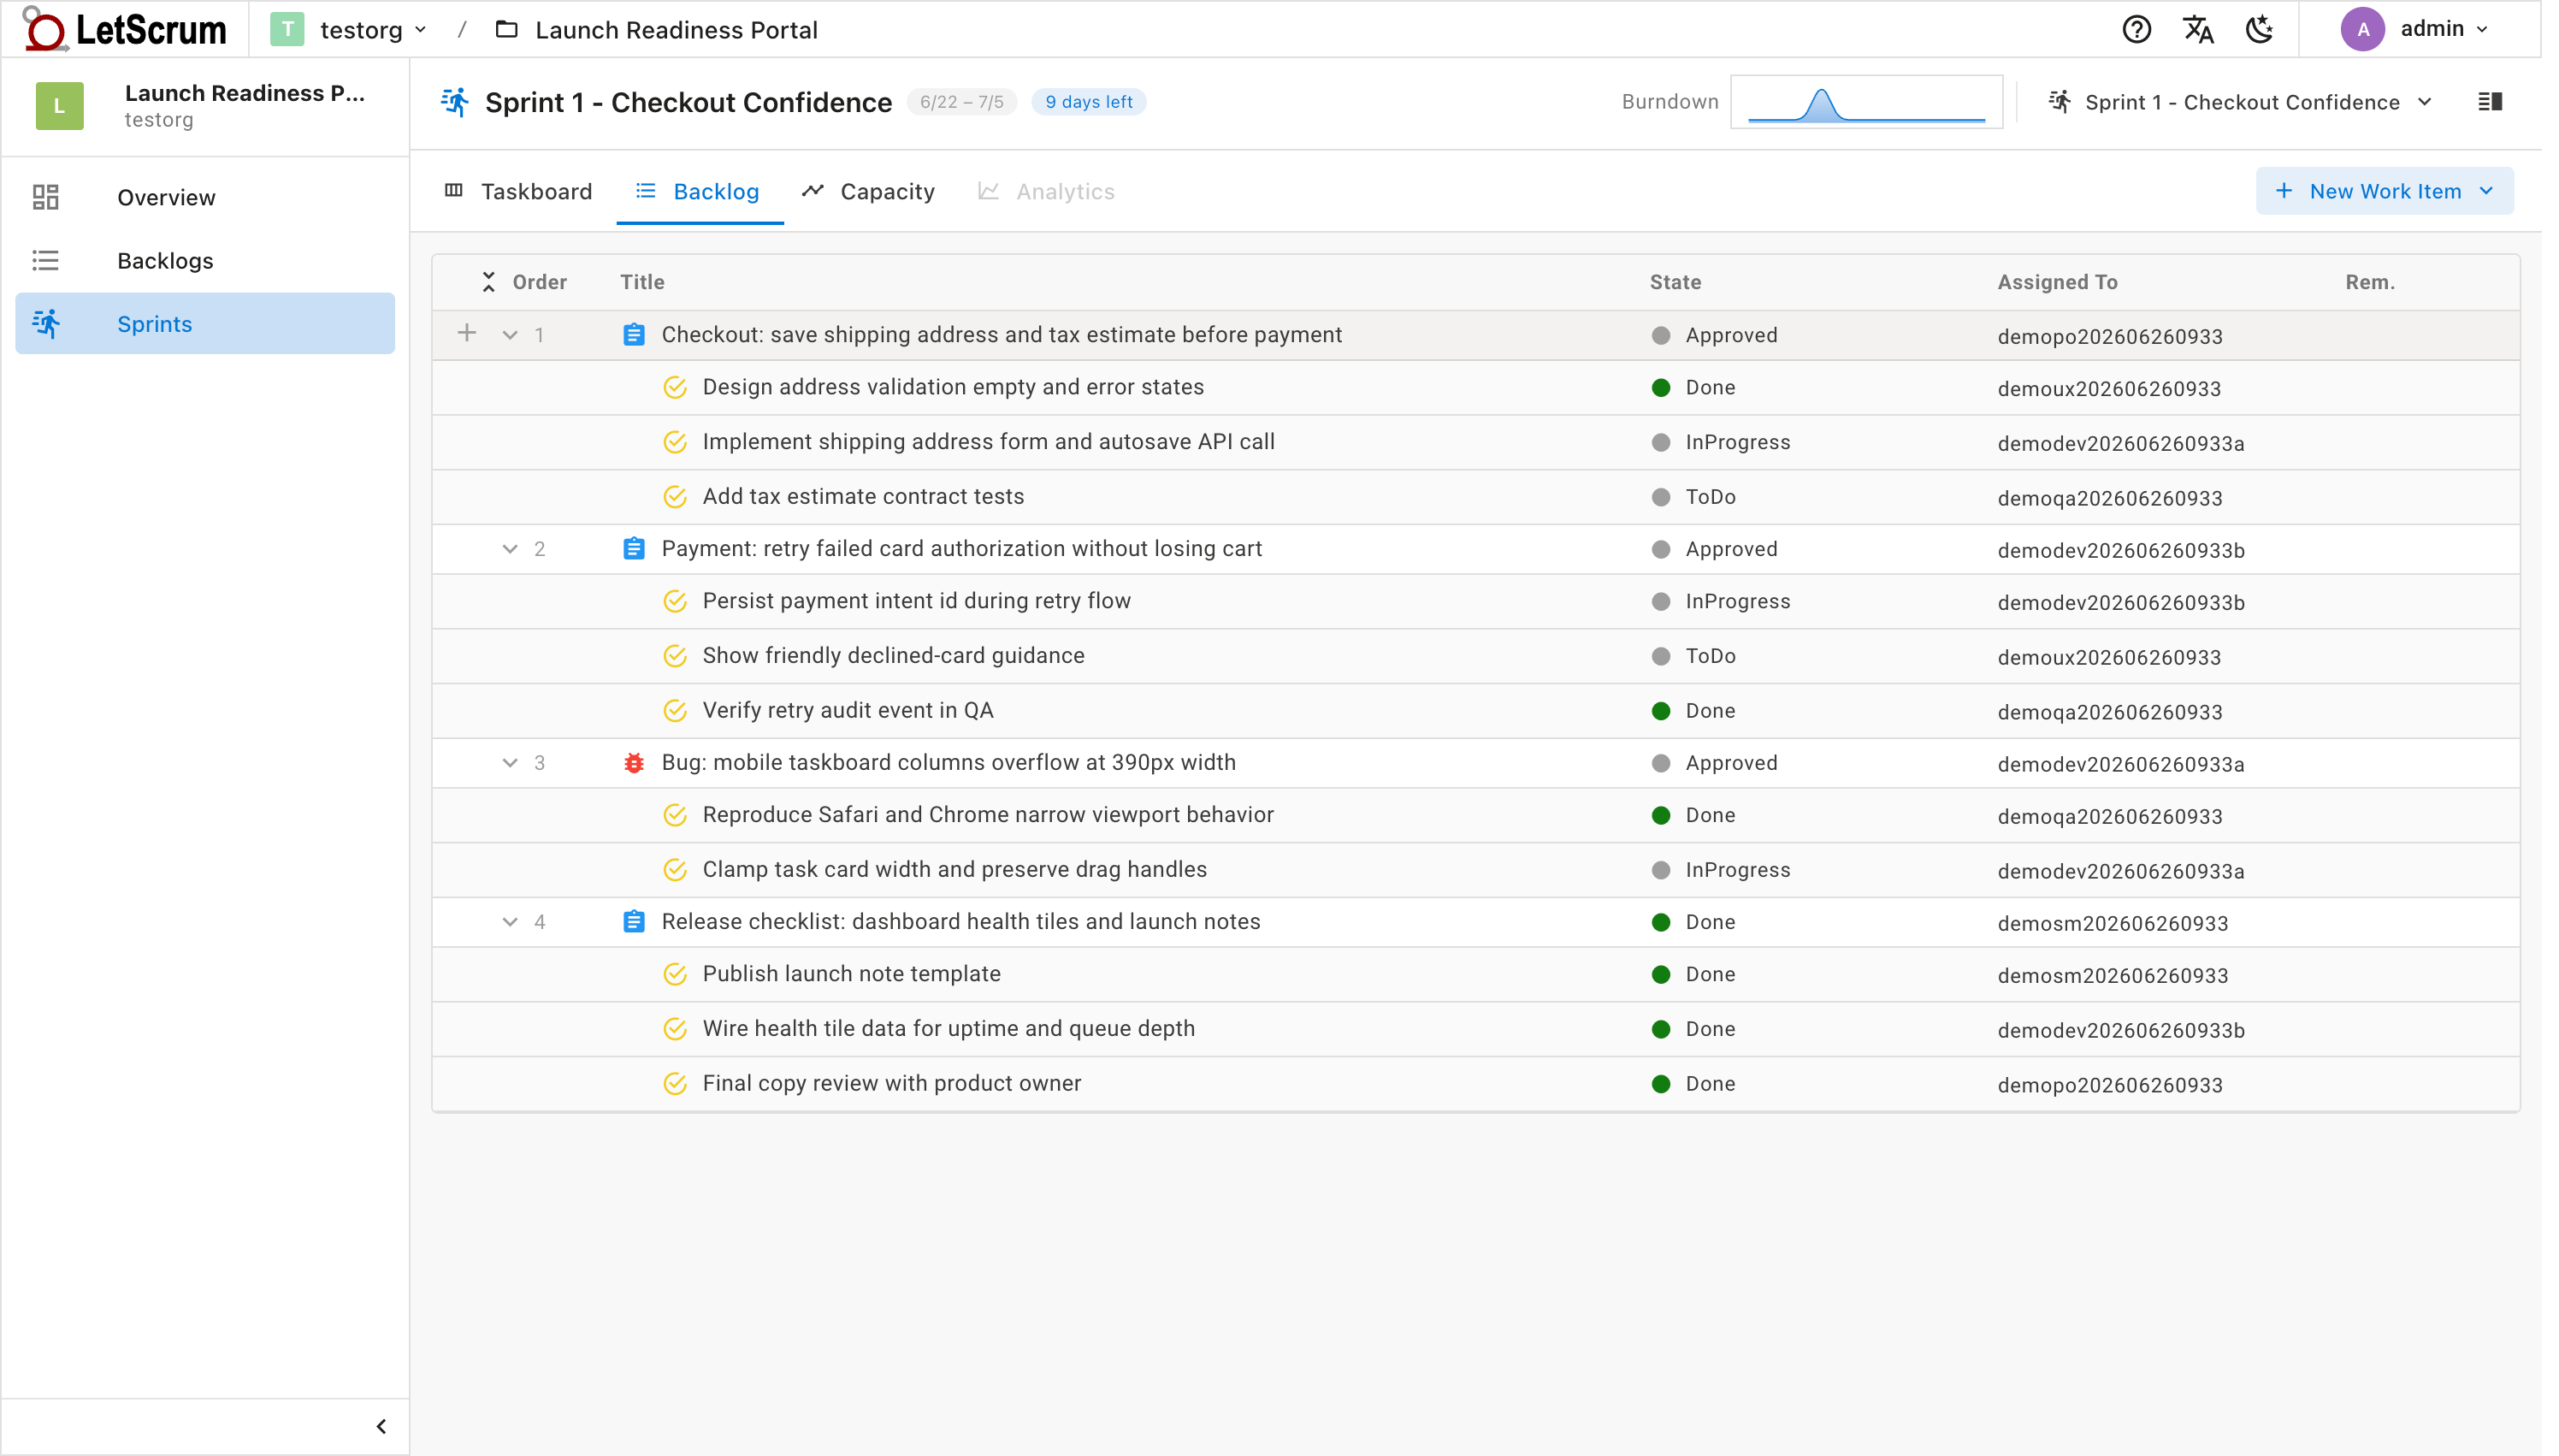Click assignee demosm202606260933 on Publish launch note

click(2113, 976)
